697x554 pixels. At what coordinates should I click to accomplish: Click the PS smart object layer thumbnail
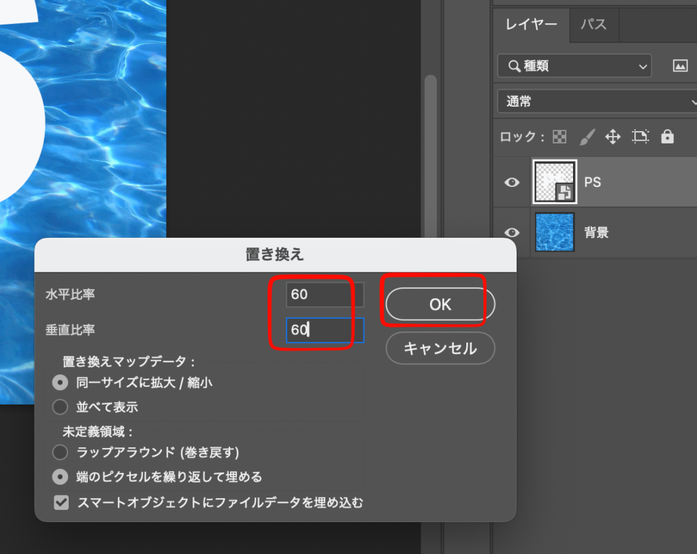click(x=554, y=182)
